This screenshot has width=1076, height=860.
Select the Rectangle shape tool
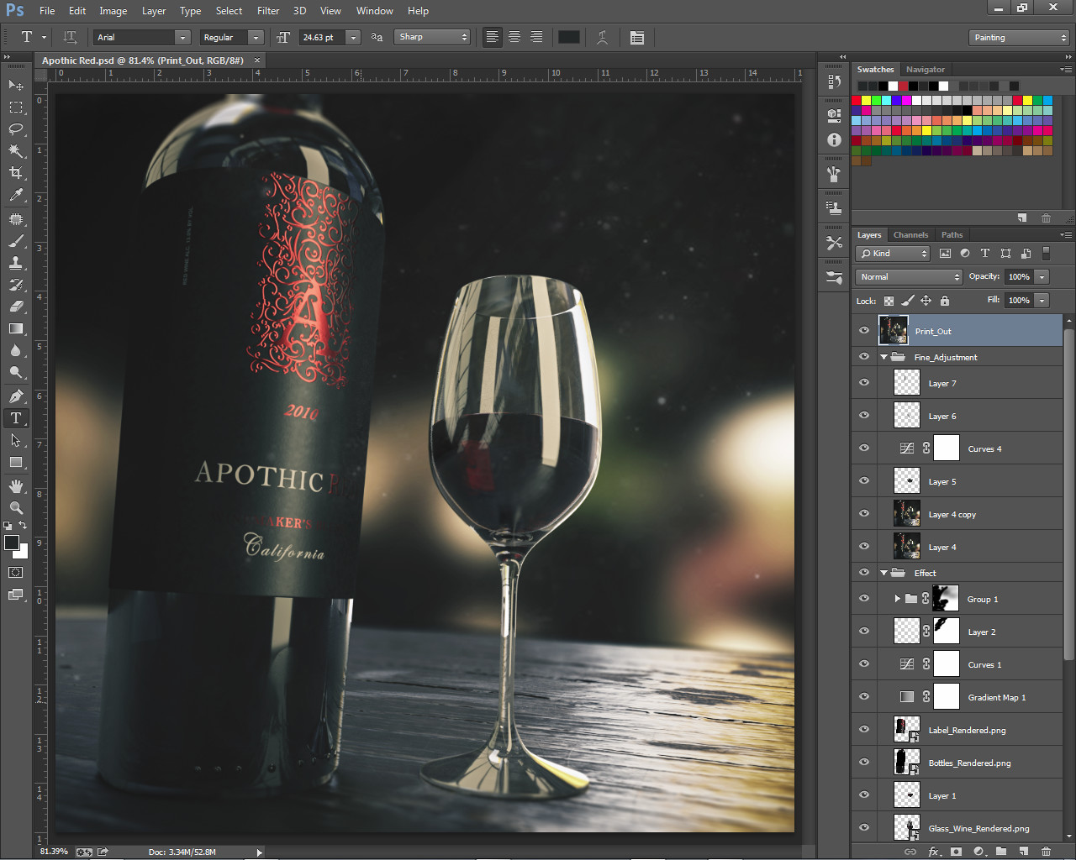pos(16,462)
